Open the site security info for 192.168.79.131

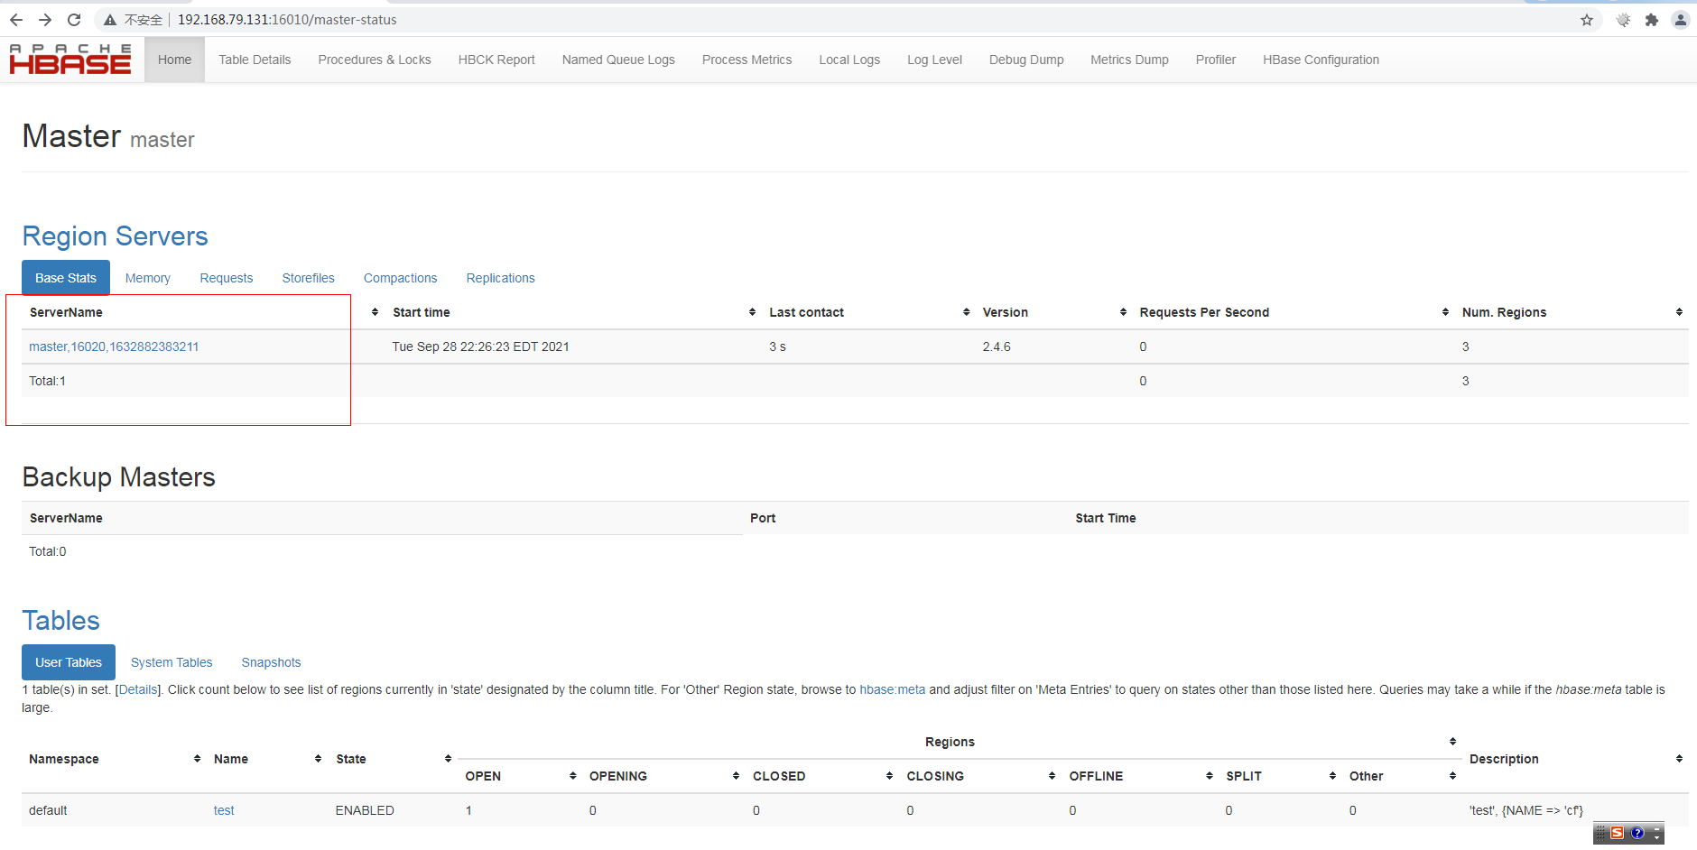108,19
